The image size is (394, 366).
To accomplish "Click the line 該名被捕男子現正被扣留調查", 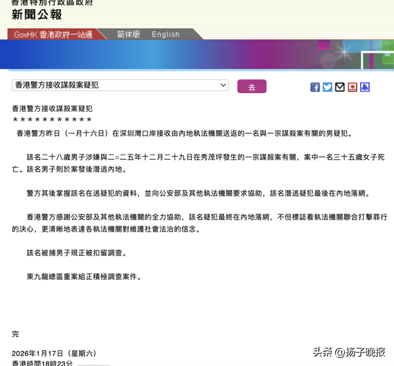I will tap(76, 253).
